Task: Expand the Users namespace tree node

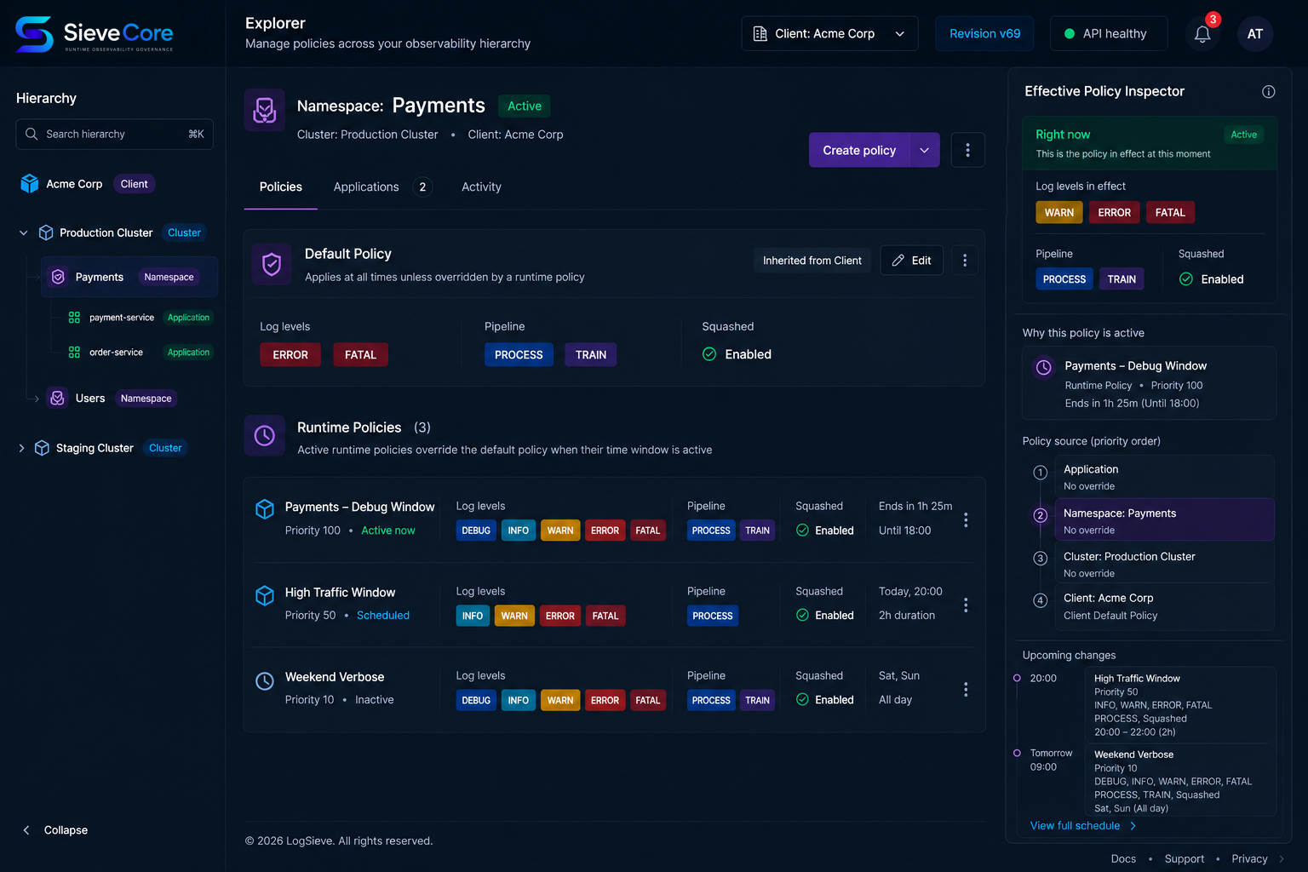Action: [37, 399]
